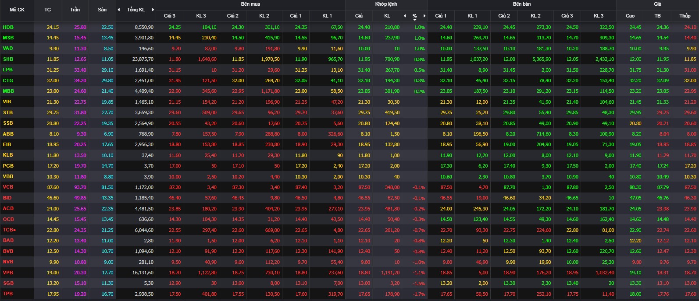Select the VIB stock symbol
699x301 pixels.
pyautogui.click(x=7, y=101)
